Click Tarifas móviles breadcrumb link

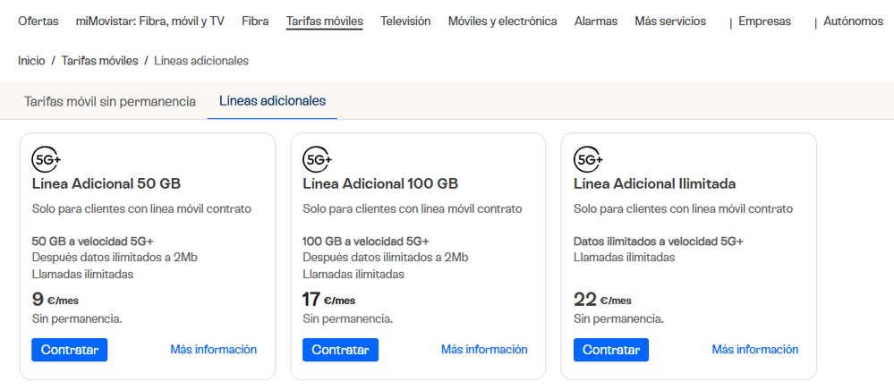pos(99,61)
